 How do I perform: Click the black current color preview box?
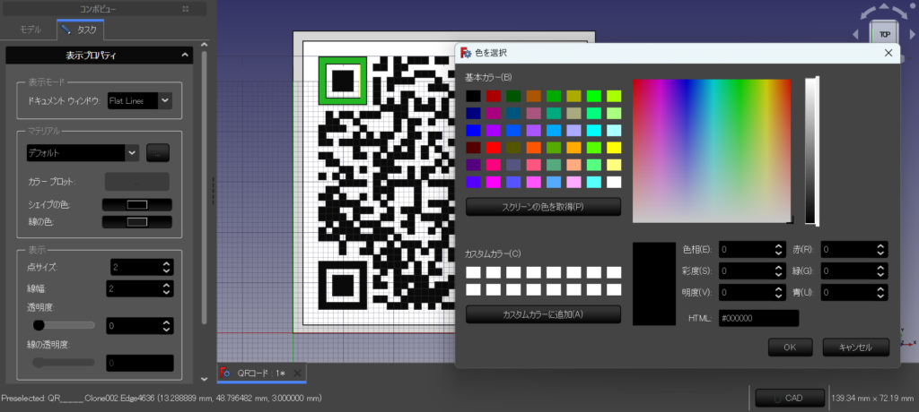point(654,283)
